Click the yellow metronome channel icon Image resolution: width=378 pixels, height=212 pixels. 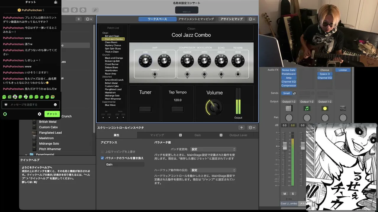(325, 109)
